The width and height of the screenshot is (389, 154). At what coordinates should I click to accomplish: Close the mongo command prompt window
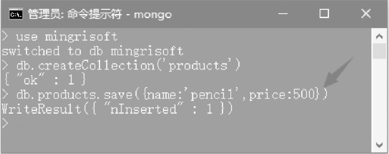(x=366, y=14)
